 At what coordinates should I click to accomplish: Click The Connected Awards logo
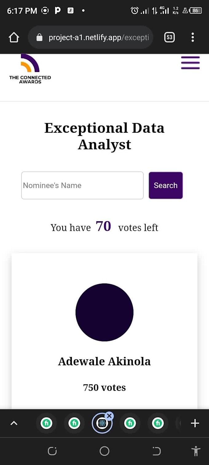pos(30,69)
